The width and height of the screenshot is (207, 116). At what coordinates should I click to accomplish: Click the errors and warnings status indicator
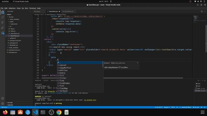(x=5, y=107)
